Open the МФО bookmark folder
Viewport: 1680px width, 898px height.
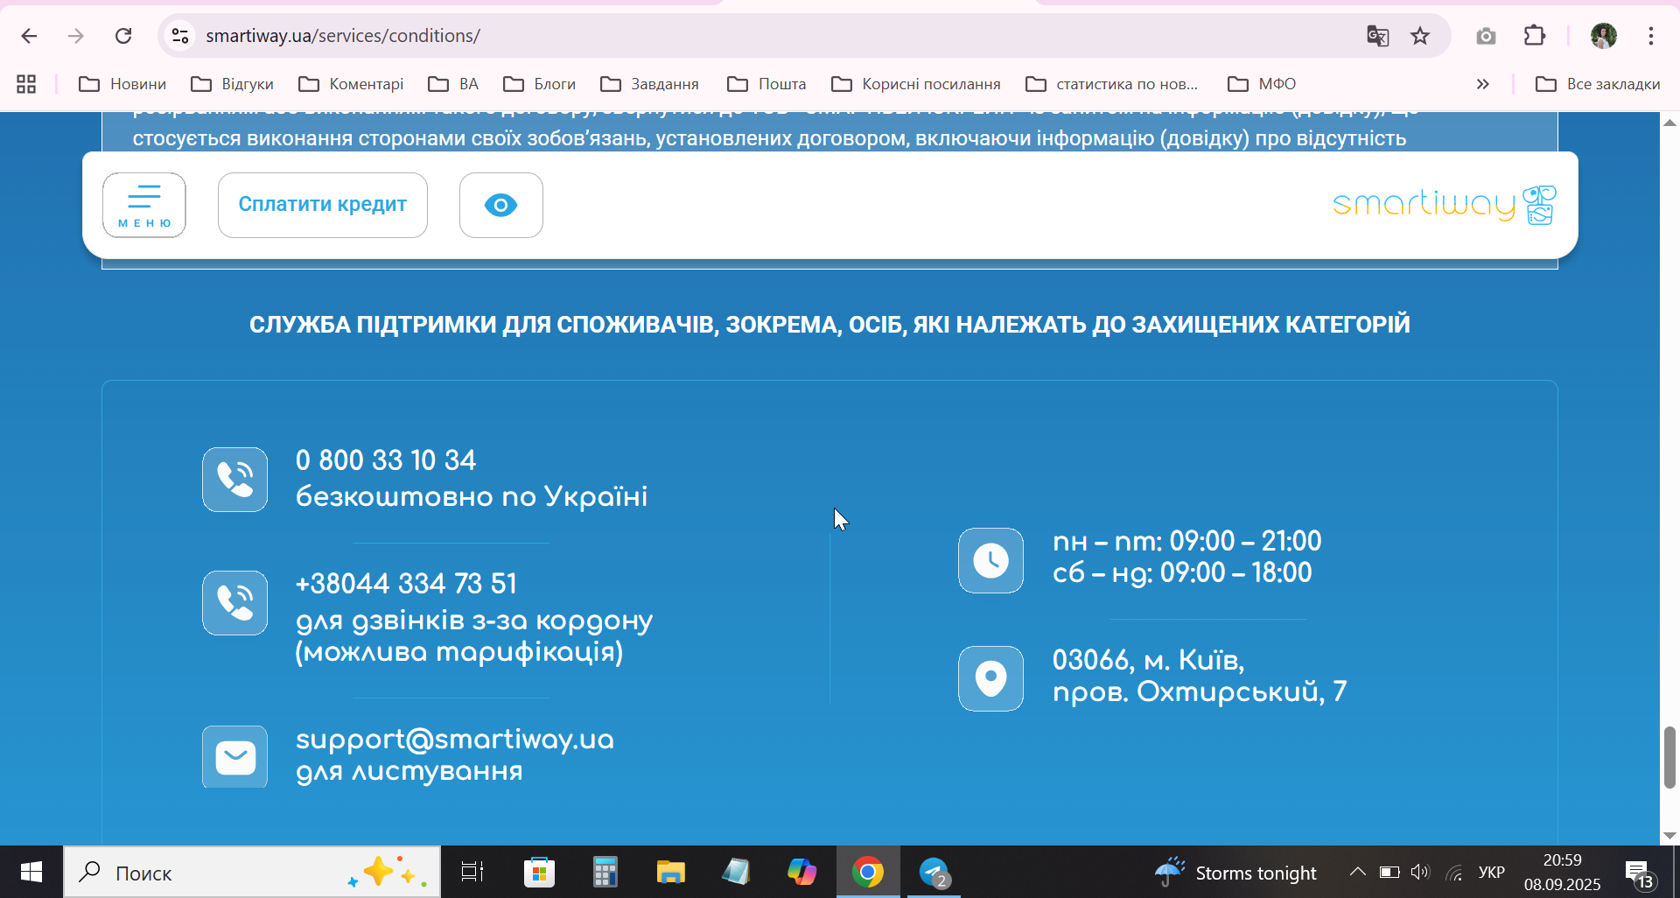[x=1262, y=84]
